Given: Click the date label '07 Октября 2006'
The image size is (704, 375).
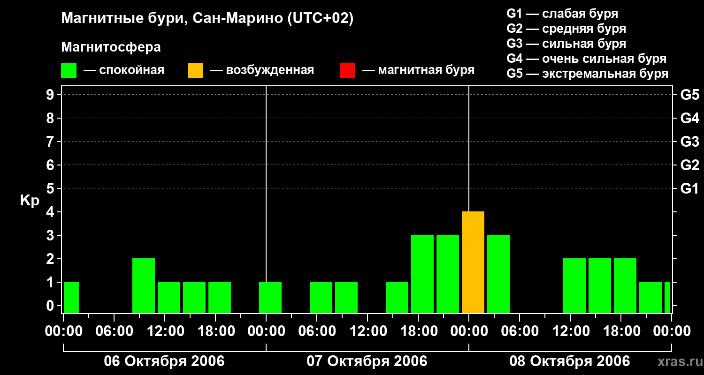Looking at the screenshot, I should [367, 361].
